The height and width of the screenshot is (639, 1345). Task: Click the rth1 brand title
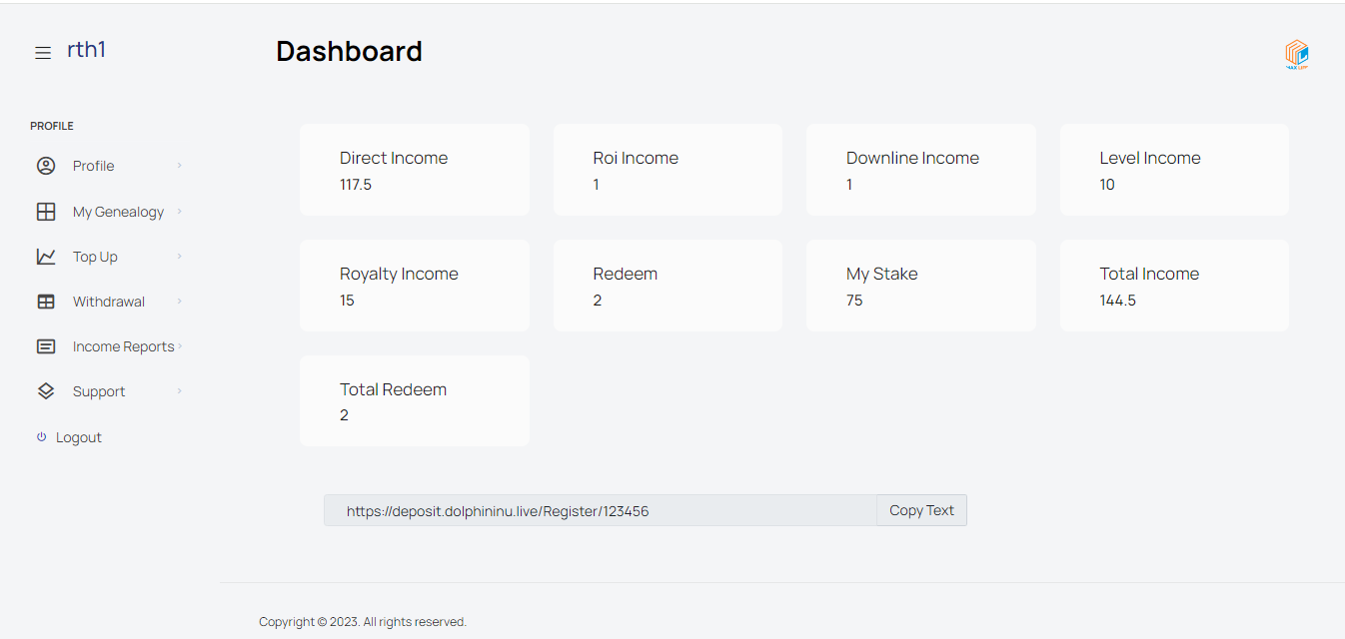pos(86,49)
